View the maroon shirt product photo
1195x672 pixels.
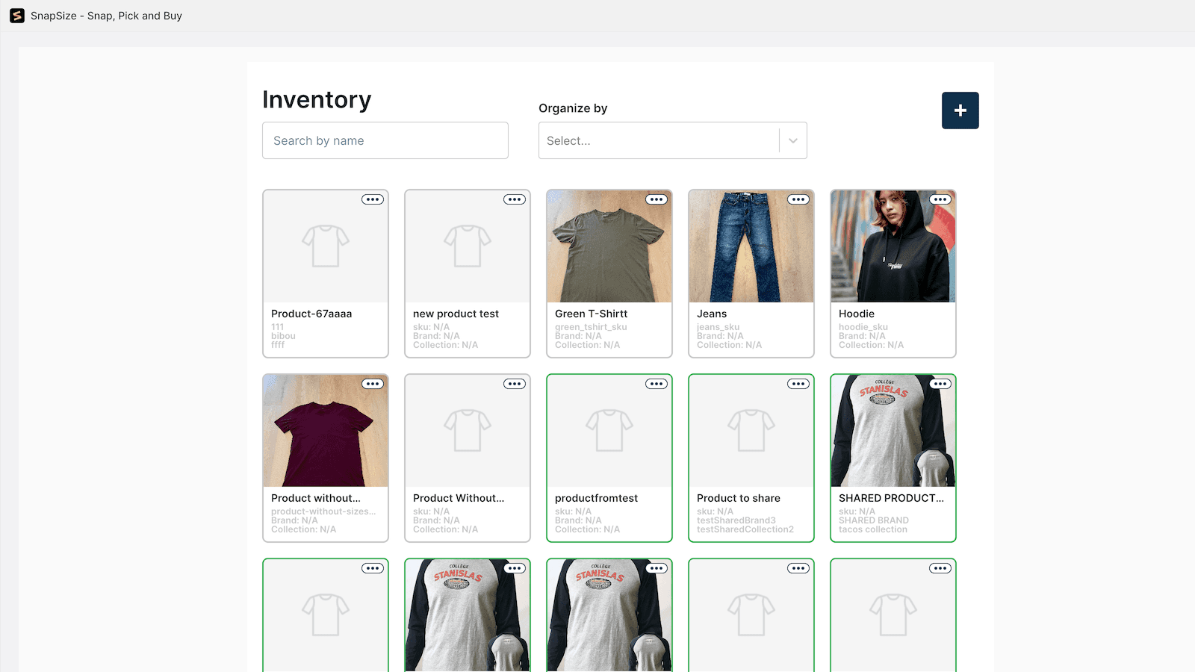point(325,430)
